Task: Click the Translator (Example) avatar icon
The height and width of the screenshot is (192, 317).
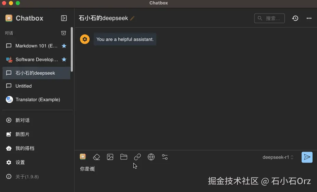Action: [x=9, y=100]
